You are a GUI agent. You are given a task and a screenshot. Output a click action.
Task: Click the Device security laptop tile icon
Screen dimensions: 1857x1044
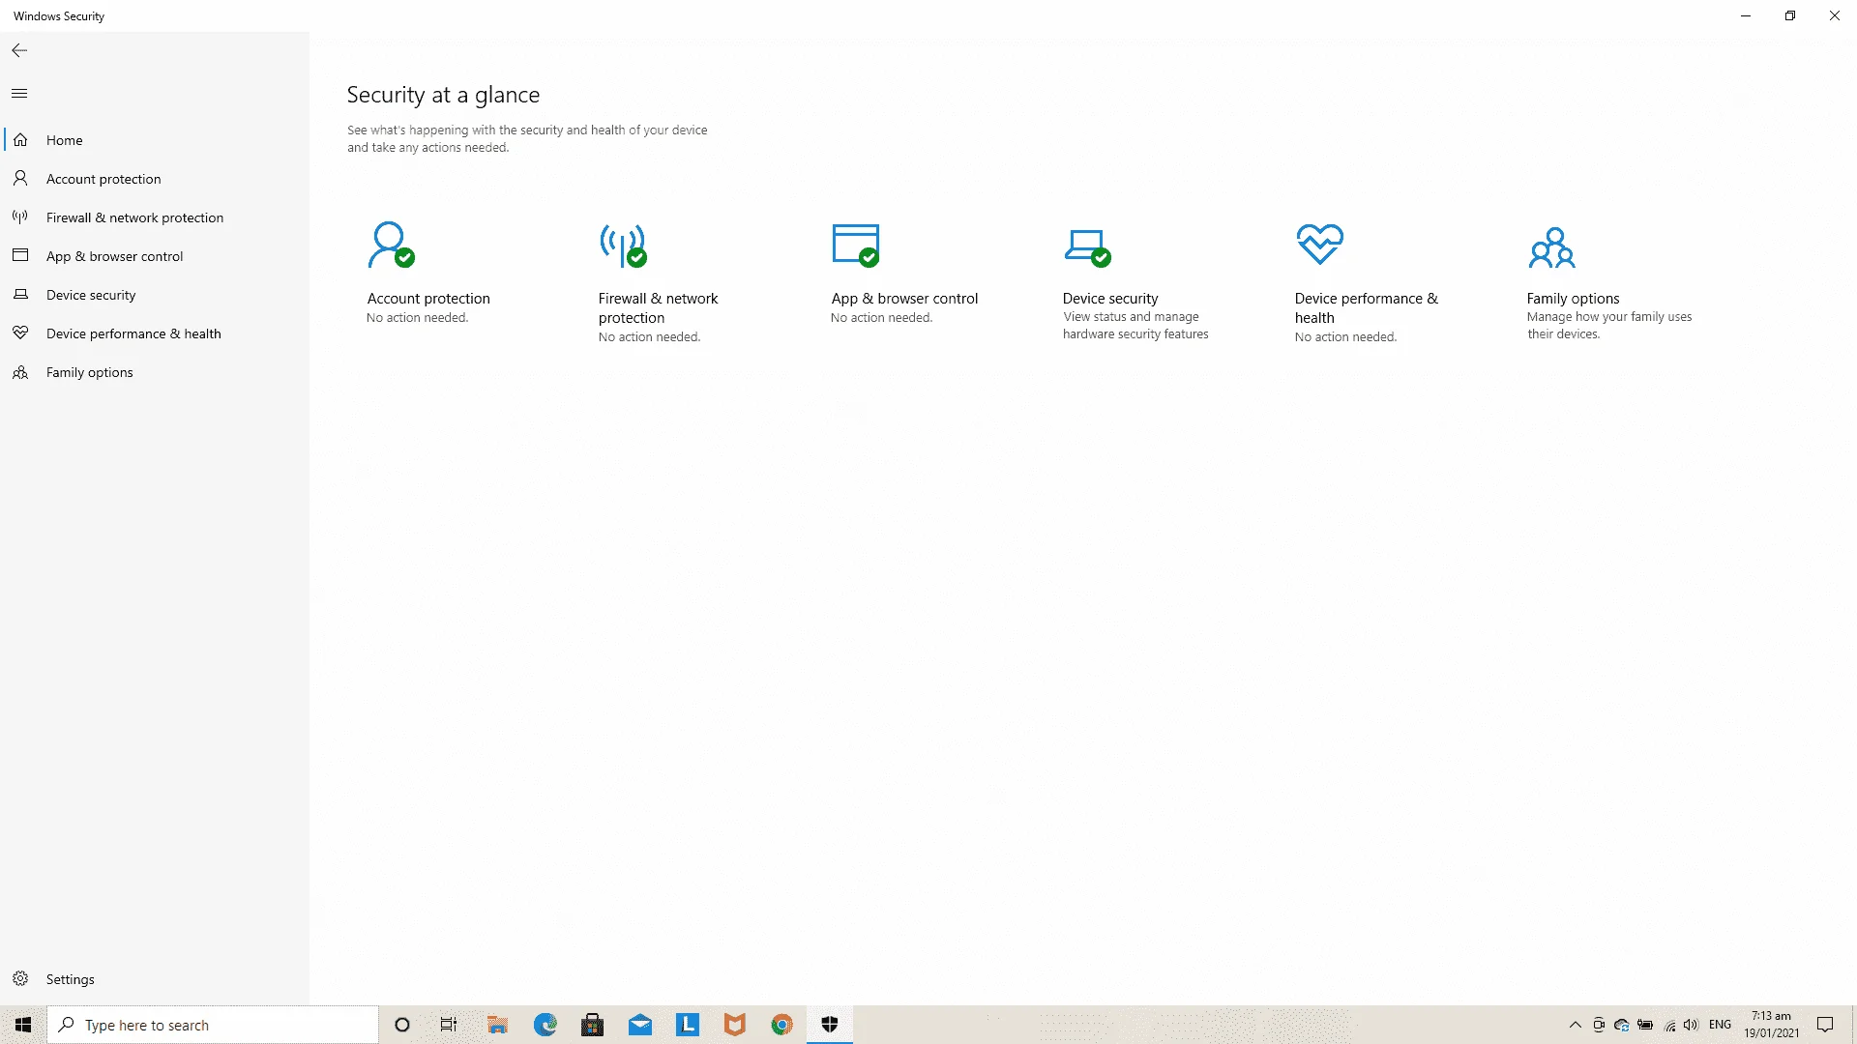(1087, 247)
